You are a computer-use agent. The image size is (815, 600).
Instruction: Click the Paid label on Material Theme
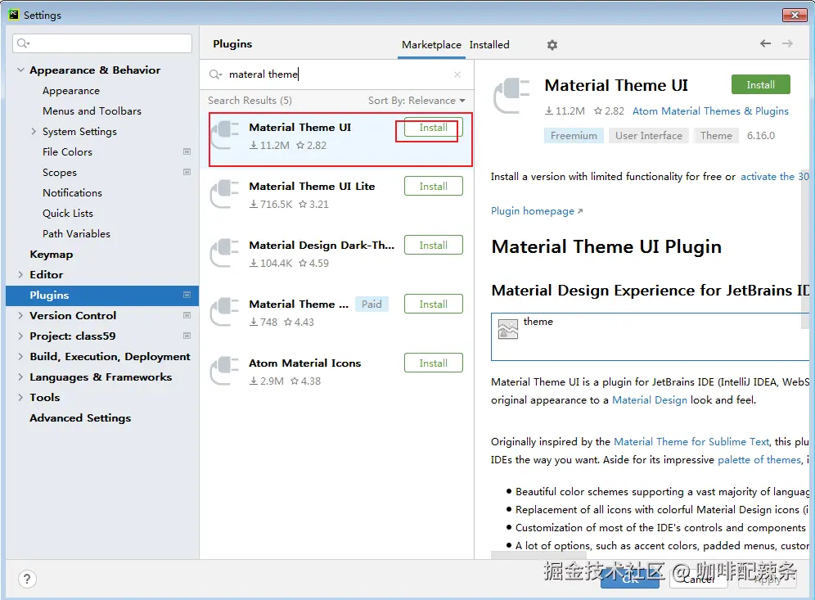(371, 305)
